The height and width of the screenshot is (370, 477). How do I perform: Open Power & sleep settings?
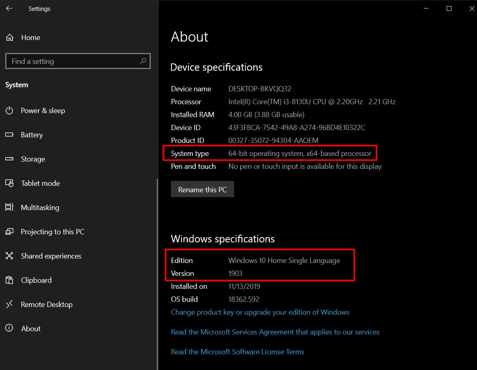point(43,111)
